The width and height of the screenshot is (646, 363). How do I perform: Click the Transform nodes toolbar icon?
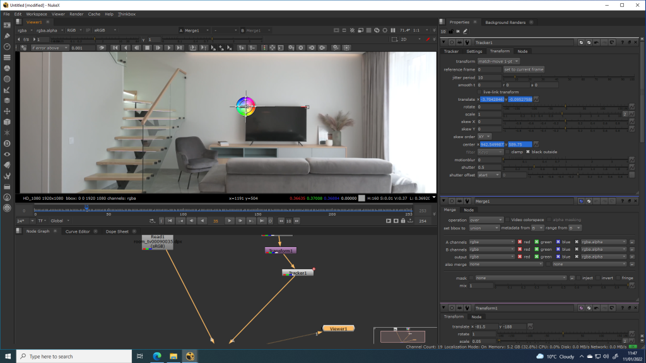point(7,111)
